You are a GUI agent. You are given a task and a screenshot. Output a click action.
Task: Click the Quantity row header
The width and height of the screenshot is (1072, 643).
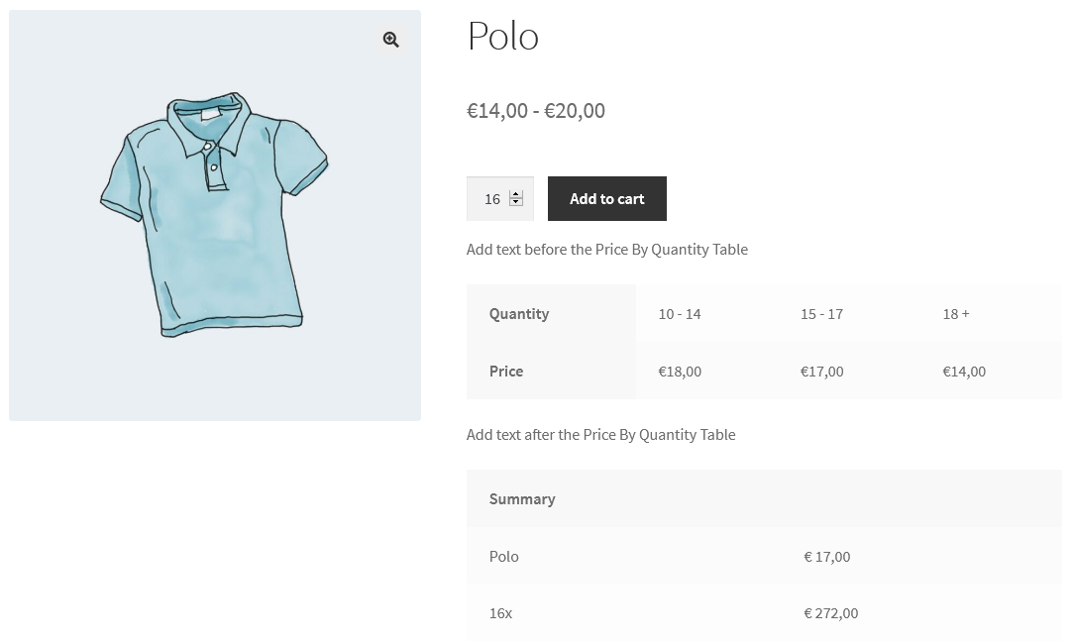coord(519,314)
